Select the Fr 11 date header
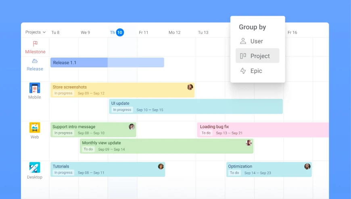 144,32
